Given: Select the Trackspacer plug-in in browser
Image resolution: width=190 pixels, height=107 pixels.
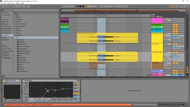Looking at the screenshot, I should point(23,71).
